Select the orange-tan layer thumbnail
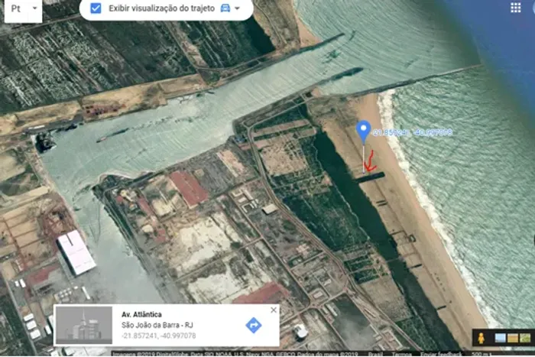Screen dimensions: 535x357 pos(513,338)
